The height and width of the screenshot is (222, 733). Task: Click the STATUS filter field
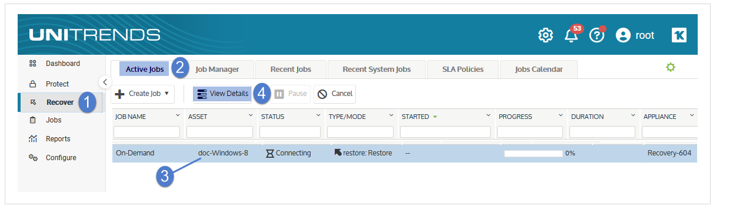pyautogui.click(x=289, y=132)
